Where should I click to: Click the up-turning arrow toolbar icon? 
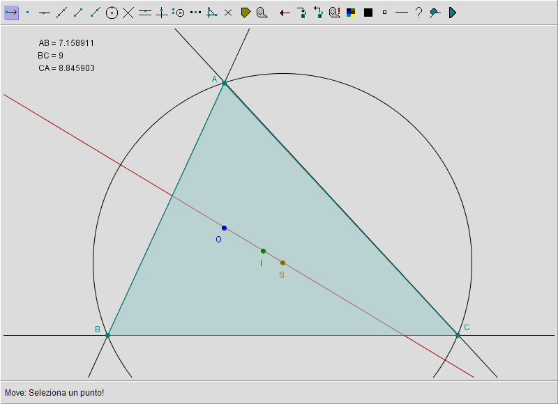click(x=318, y=13)
